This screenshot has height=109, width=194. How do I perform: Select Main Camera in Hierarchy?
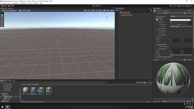pyautogui.click(x=127, y=14)
